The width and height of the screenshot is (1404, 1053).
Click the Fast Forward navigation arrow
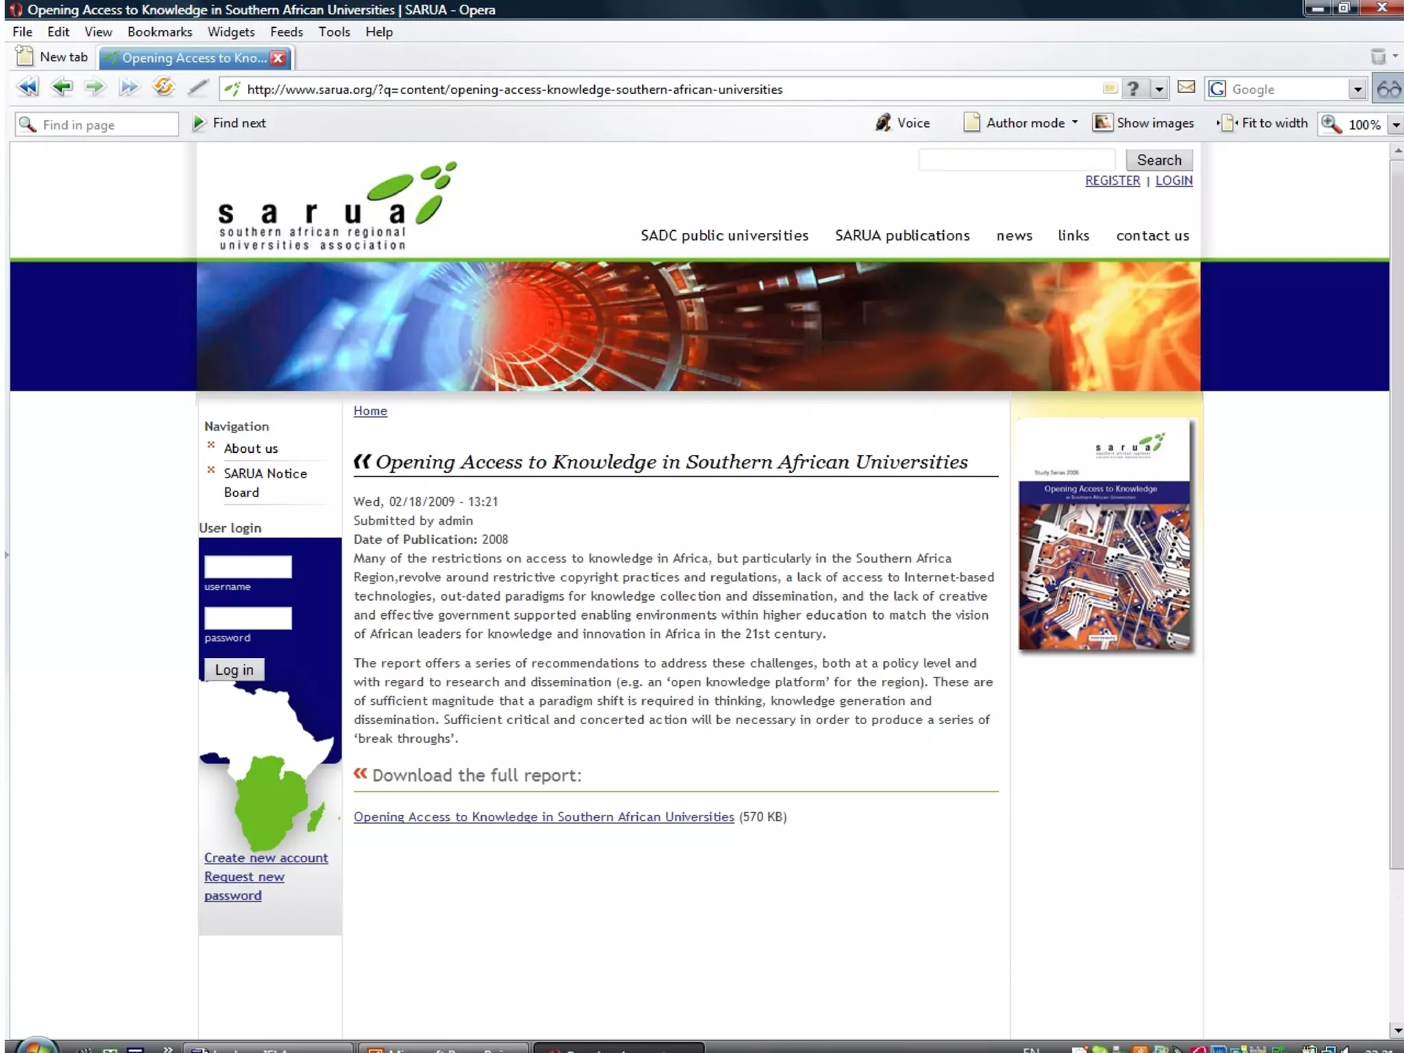[128, 88]
